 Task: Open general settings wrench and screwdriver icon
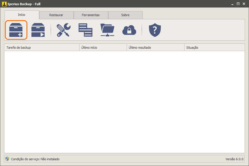tap(64, 30)
